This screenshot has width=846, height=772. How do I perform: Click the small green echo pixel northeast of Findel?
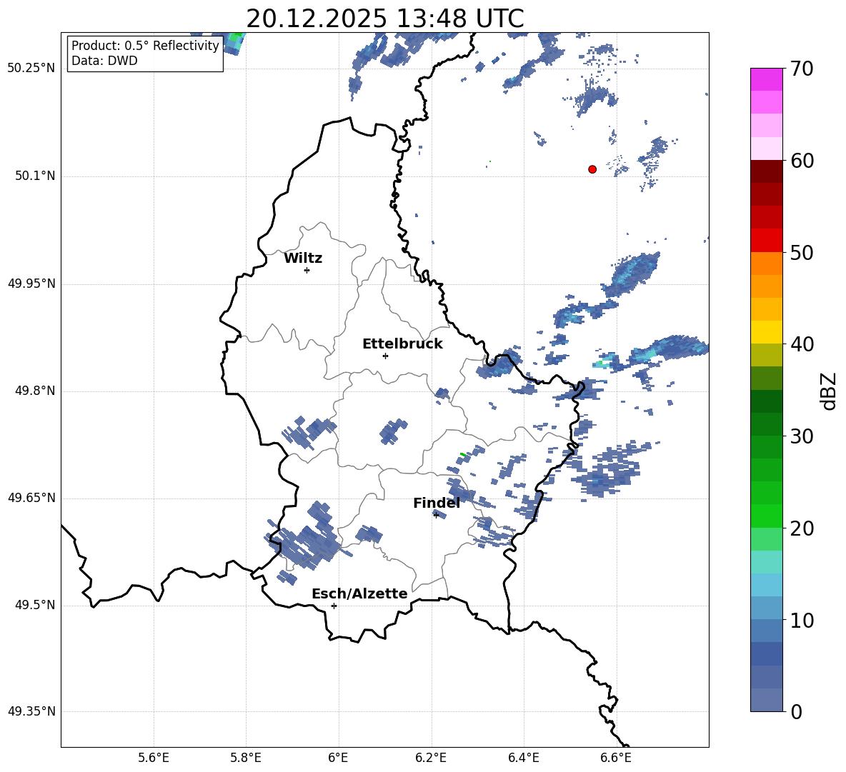[463, 455]
